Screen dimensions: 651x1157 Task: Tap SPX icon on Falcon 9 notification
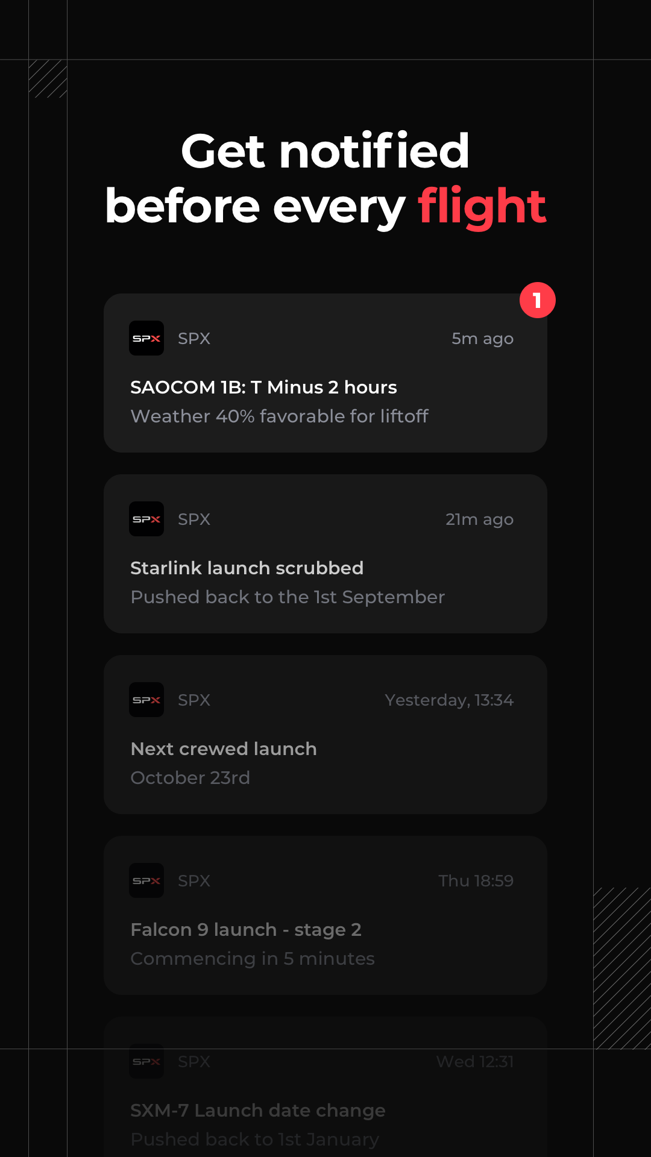point(146,880)
